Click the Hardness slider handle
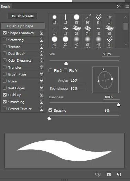130x181 pixels. tap(119, 105)
